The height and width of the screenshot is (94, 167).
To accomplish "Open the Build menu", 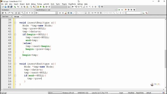I will pyautogui.click(x=28, y=4).
